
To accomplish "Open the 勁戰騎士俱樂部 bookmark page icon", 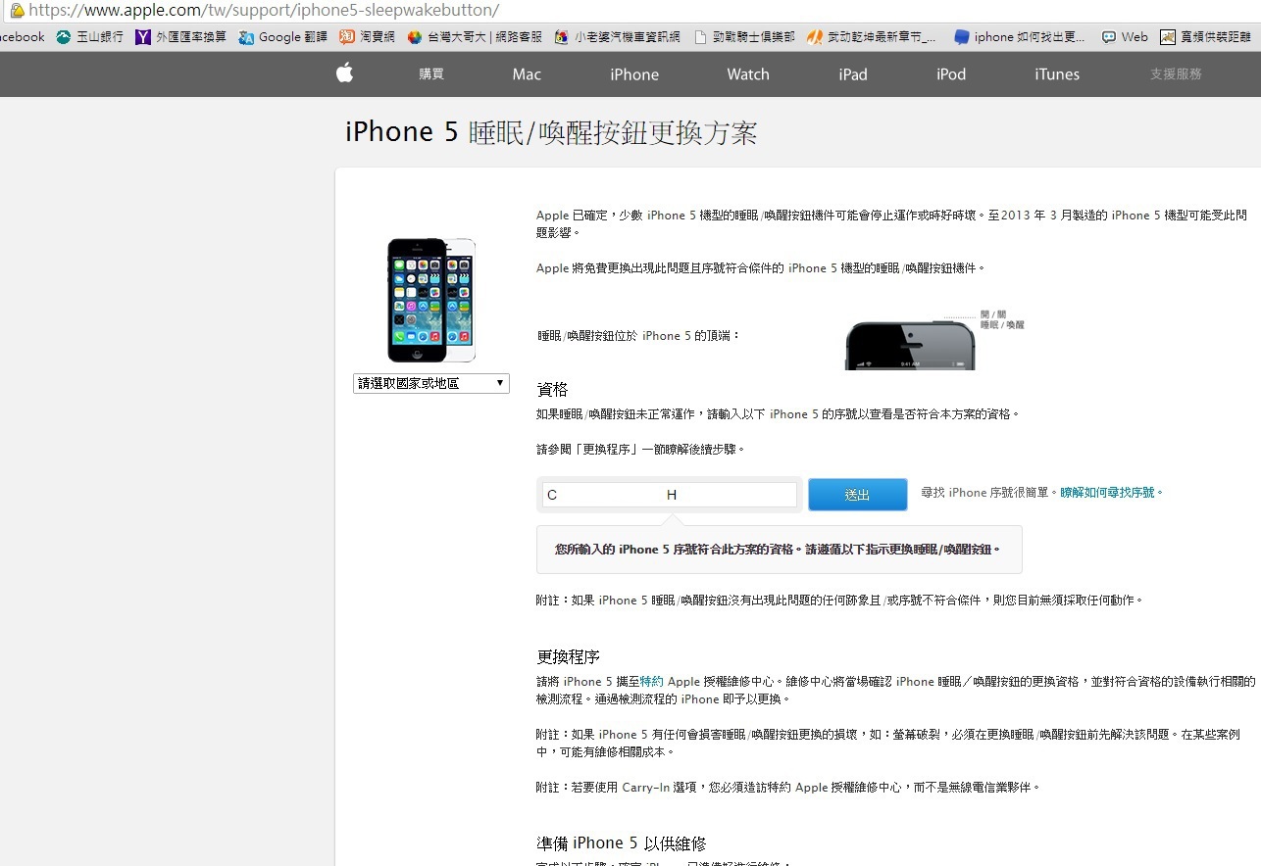I will tap(700, 37).
